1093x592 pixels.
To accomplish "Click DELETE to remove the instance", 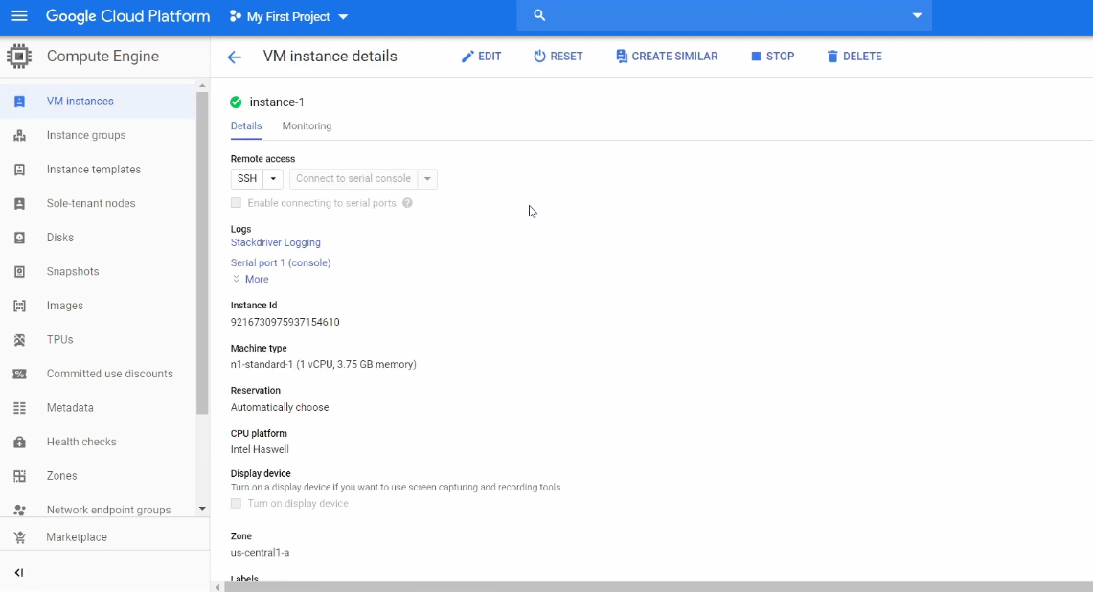I will point(854,57).
